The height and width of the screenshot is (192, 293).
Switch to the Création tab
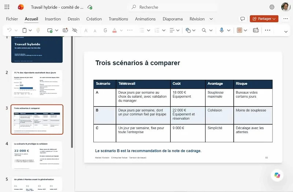tap(94, 19)
